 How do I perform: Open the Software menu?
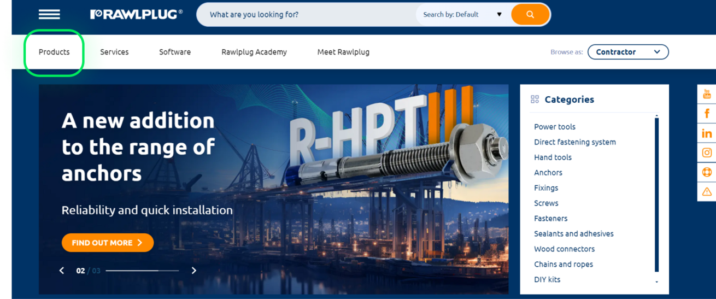[x=175, y=52]
